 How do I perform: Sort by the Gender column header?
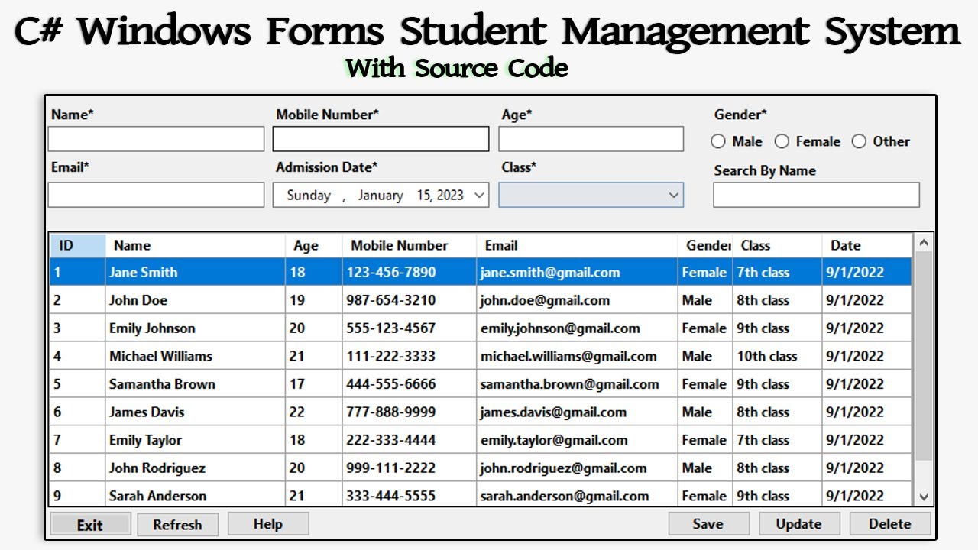point(705,245)
